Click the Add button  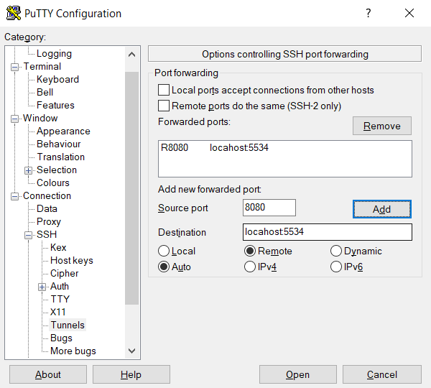click(x=382, y=209)
